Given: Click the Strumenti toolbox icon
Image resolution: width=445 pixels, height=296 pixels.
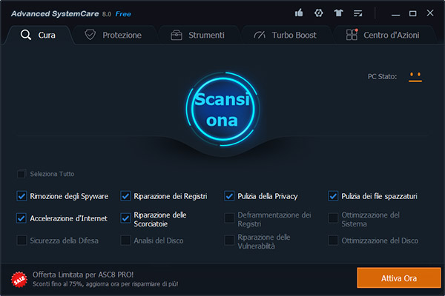Looking at the screenshot, I should pos(177,35).
